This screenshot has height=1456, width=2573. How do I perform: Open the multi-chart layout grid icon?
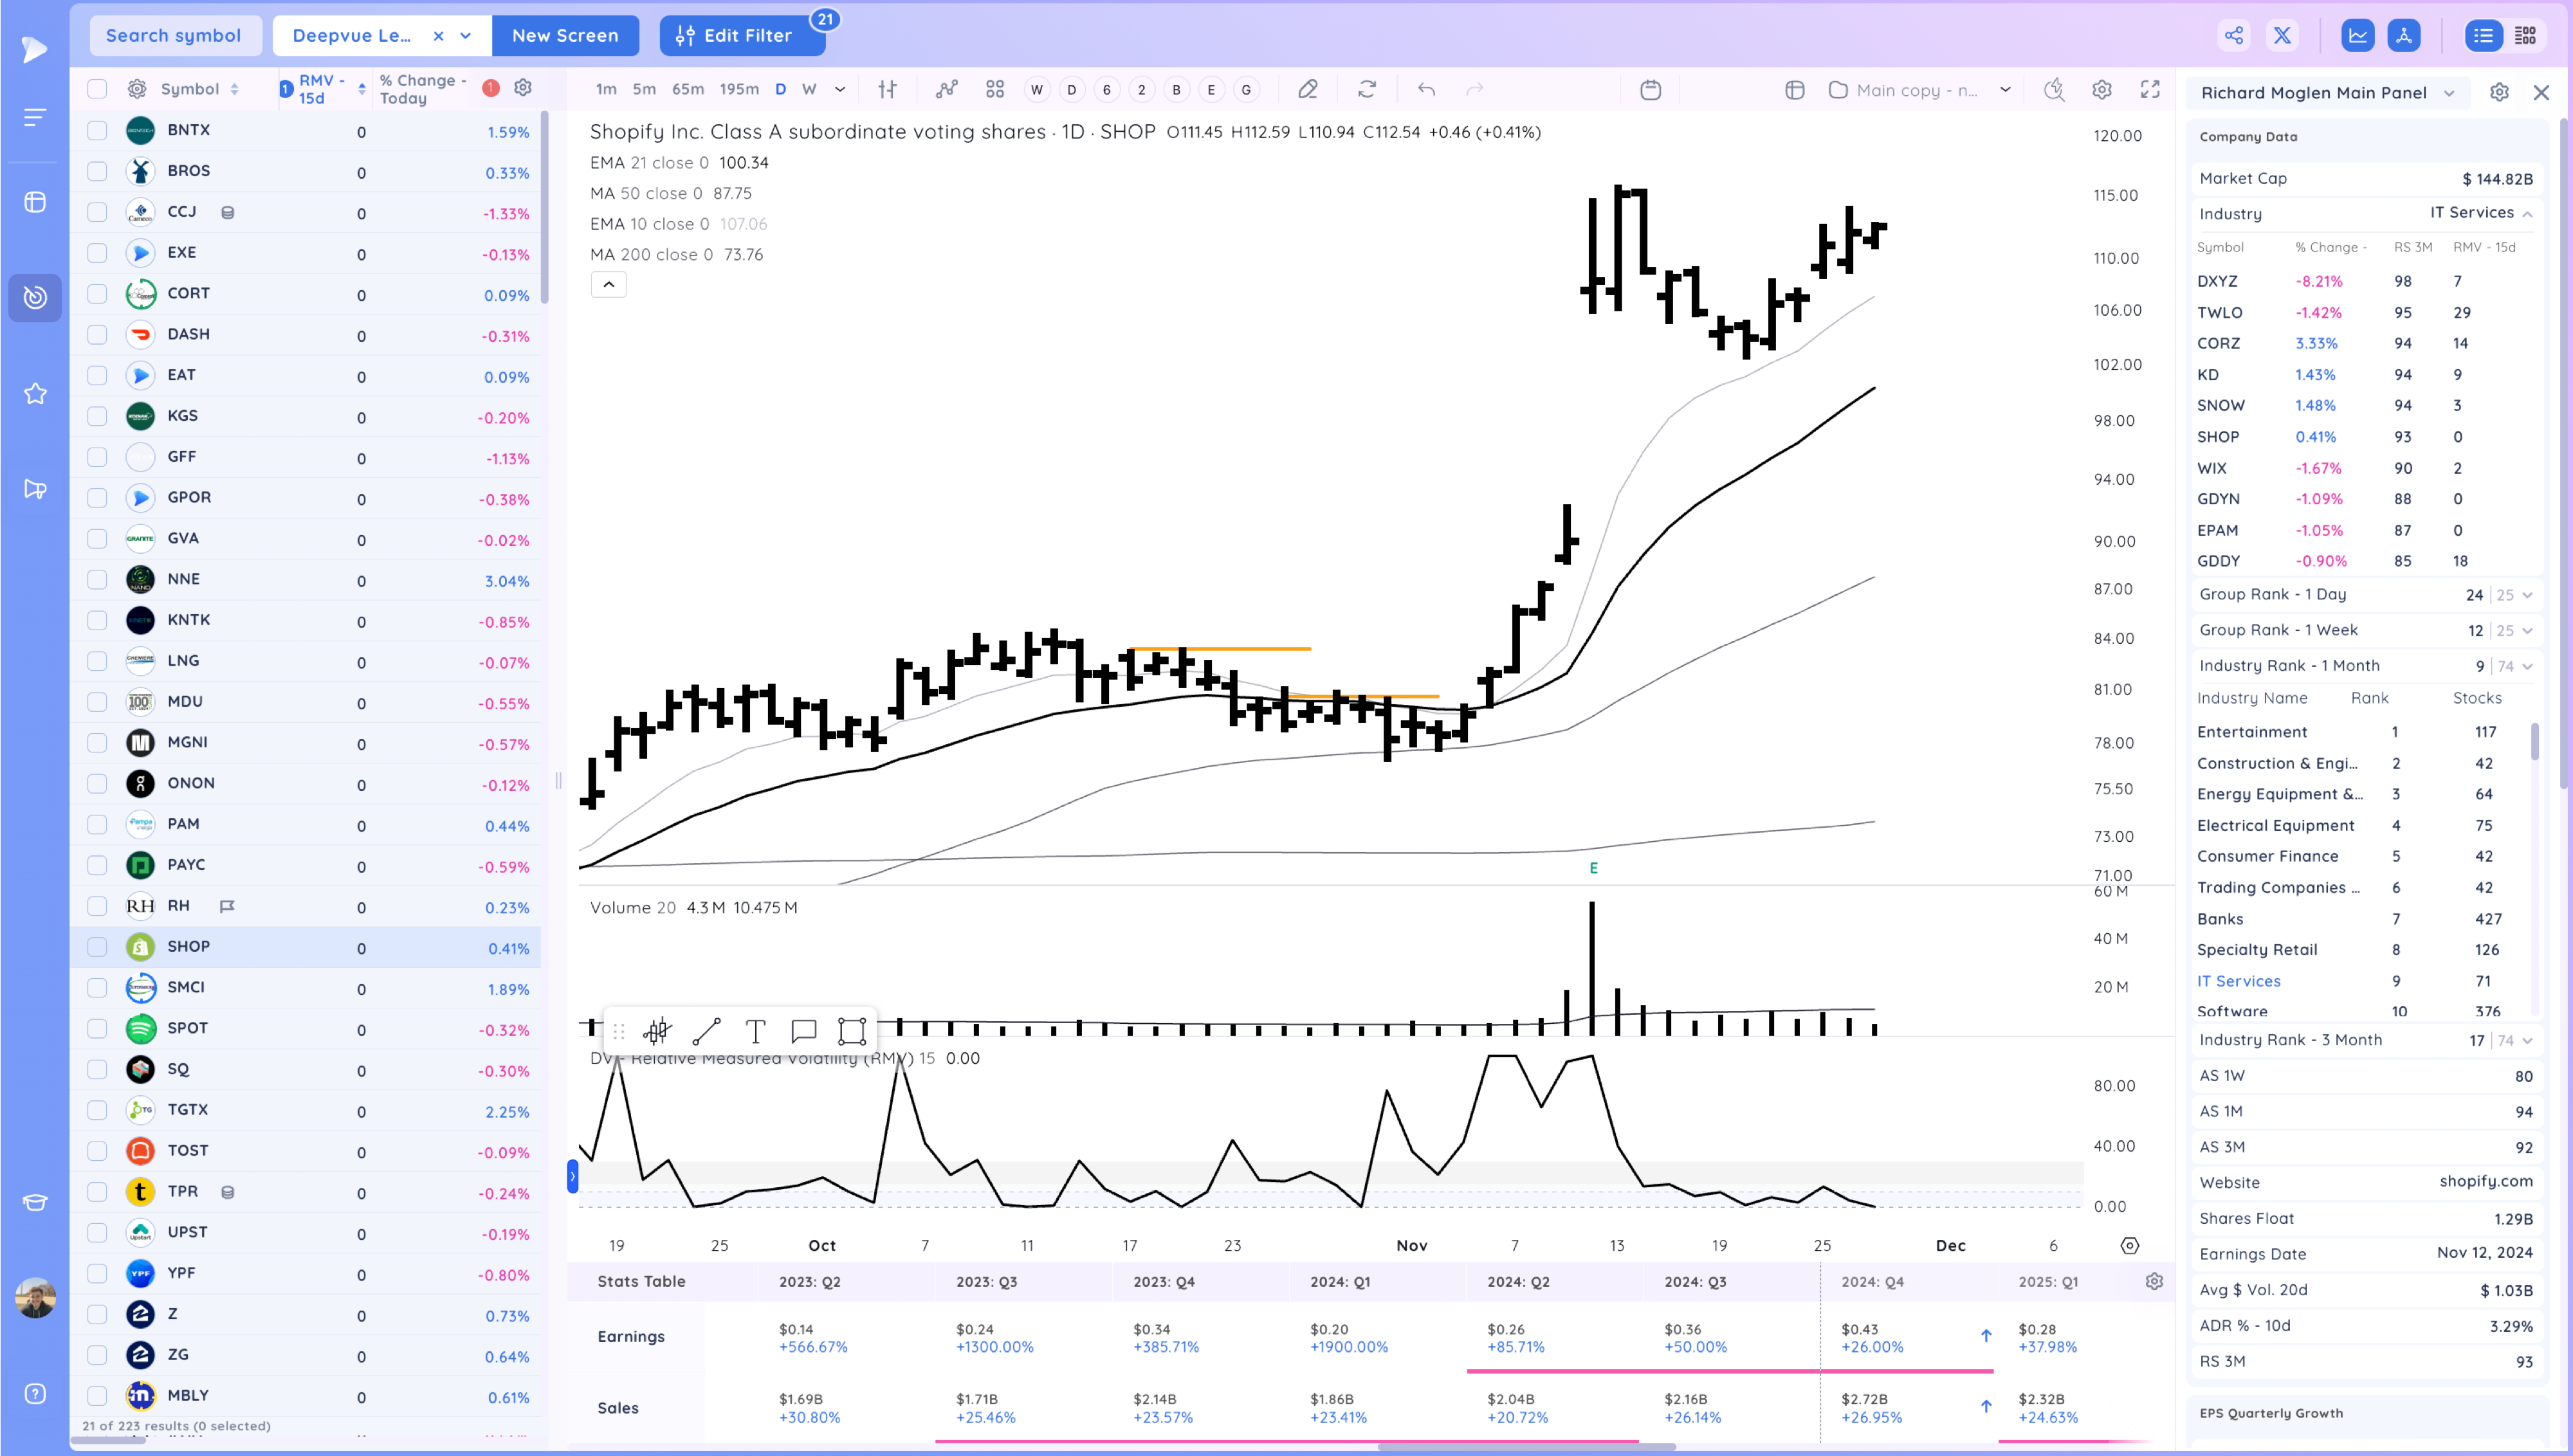(x=994, y=90)
